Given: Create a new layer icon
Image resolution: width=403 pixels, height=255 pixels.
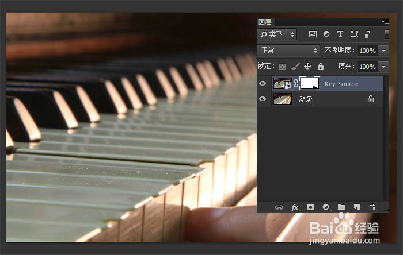Looking at the screenshot, I should tap(357, 207).
